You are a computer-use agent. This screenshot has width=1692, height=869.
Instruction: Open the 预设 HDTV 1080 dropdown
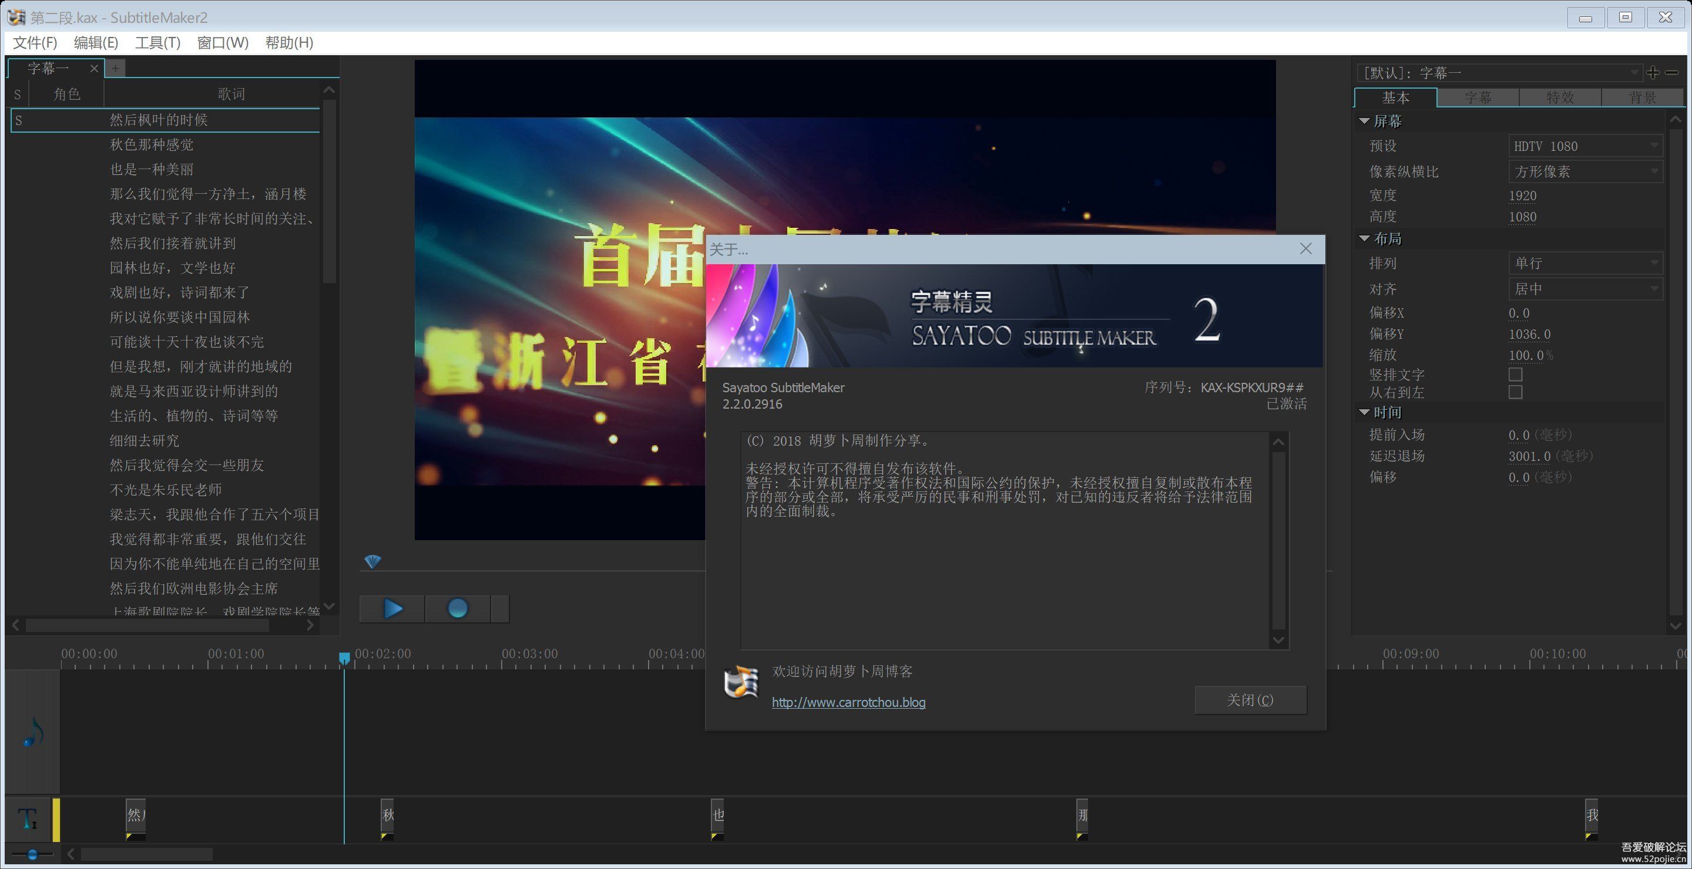(1584, 146)
